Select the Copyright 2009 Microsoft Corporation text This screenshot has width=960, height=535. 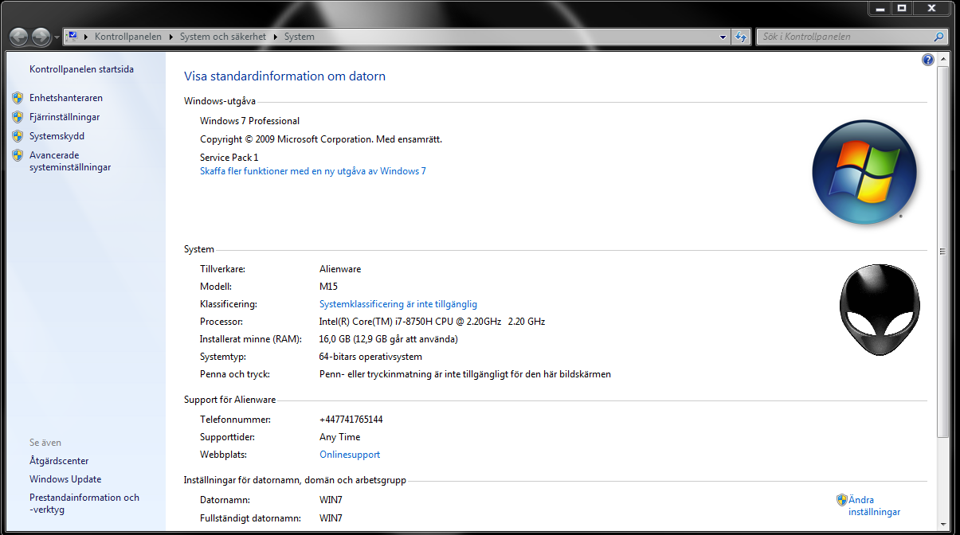click(321, 139)
